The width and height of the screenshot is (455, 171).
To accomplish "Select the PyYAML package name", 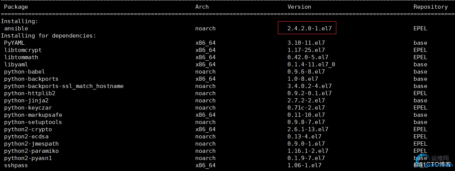I will tap(14, 43).
